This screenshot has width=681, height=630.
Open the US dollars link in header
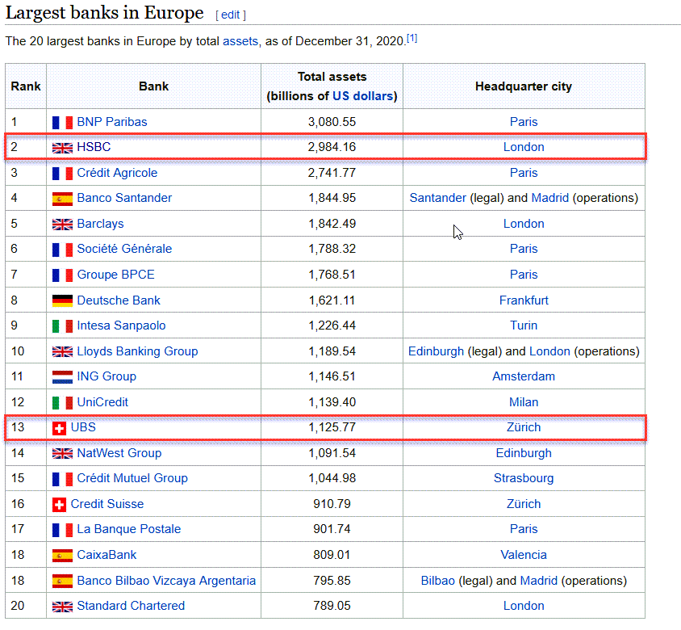[362, 96]
